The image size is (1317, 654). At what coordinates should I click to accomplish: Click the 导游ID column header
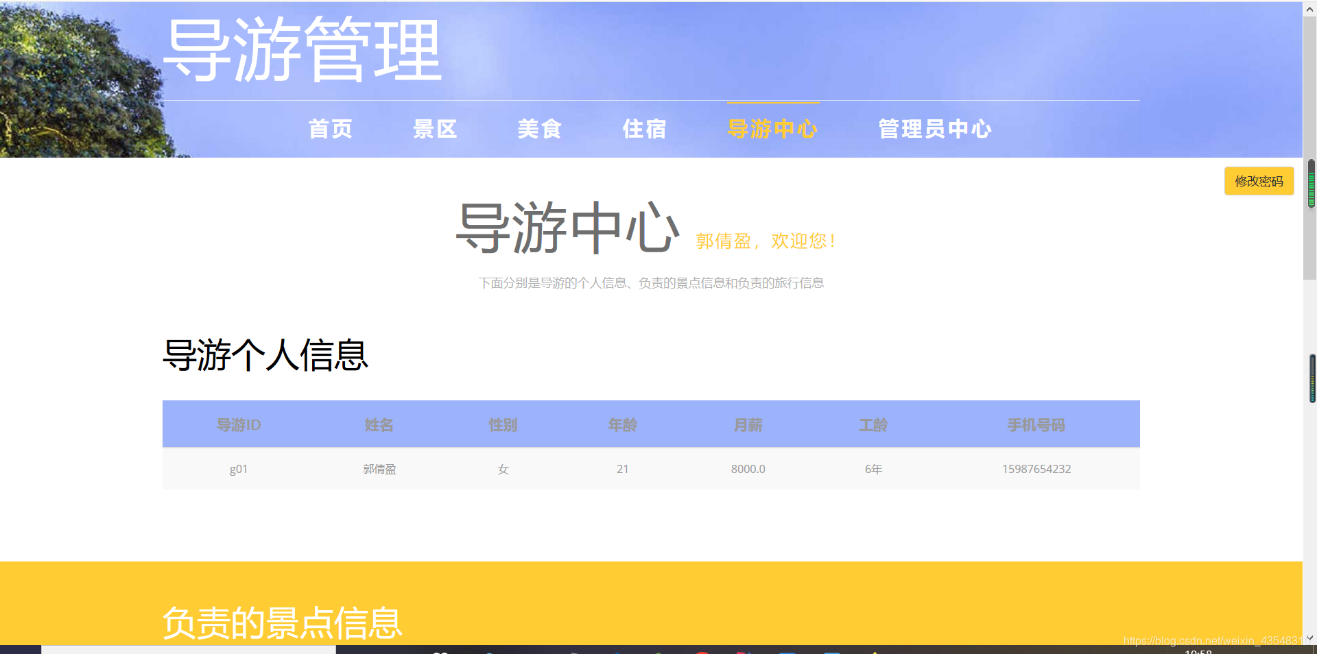(x=239, y=424)
